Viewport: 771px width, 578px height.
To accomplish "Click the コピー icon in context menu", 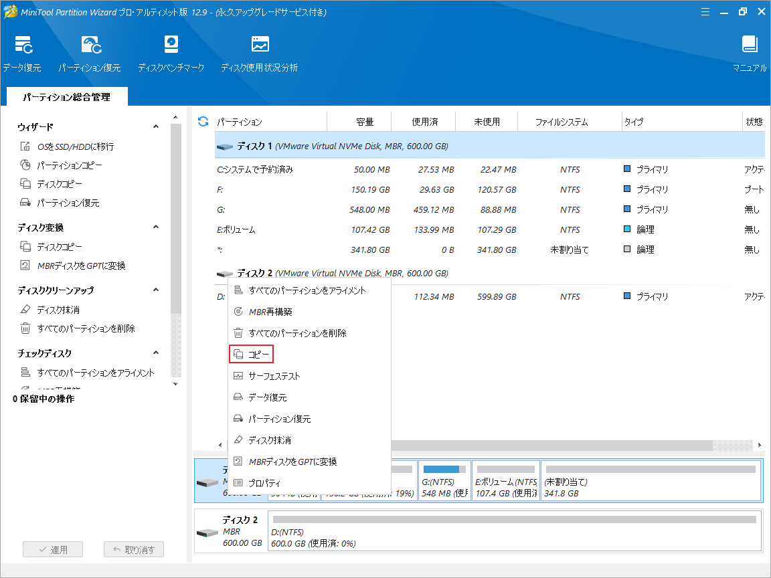I will pos(238,355).
